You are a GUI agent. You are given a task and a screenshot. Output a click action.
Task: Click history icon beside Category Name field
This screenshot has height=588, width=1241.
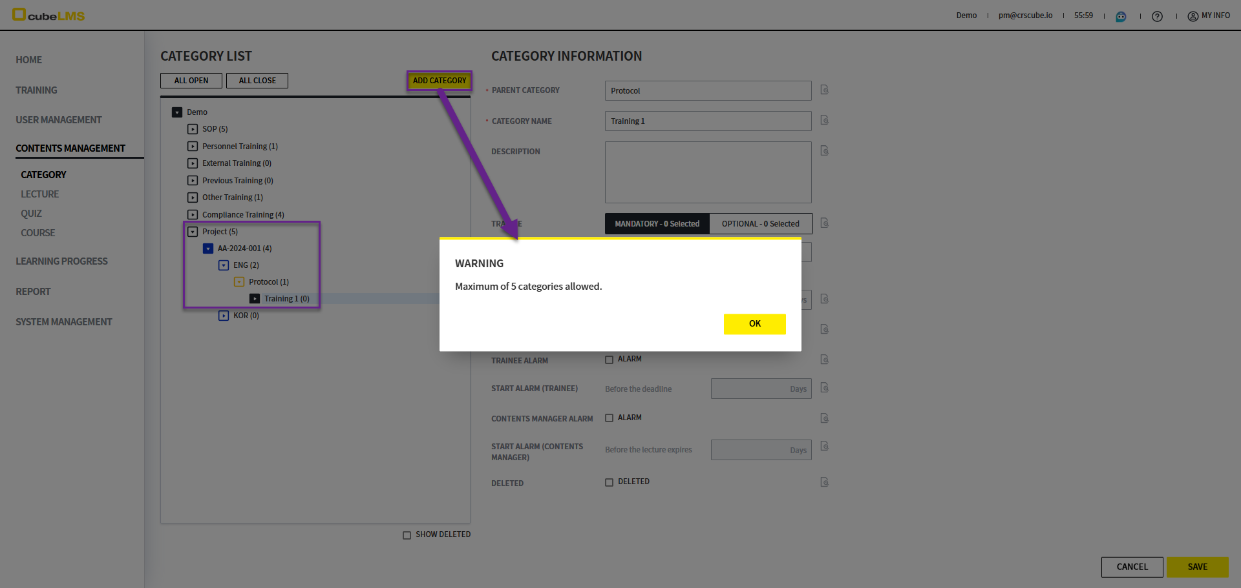coord(824,120)
